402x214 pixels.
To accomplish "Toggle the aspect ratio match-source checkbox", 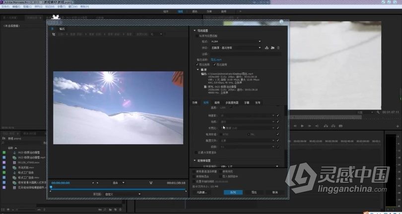I will tap(277, 128).
